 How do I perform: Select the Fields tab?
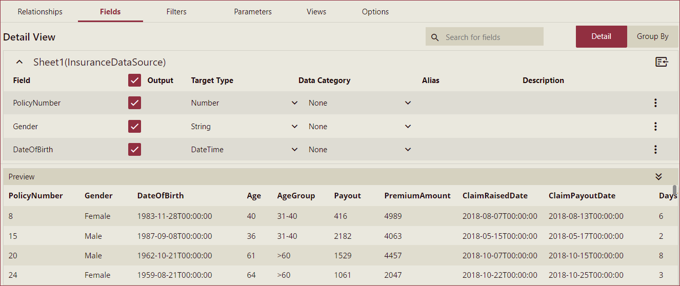(x=111, y=12)
